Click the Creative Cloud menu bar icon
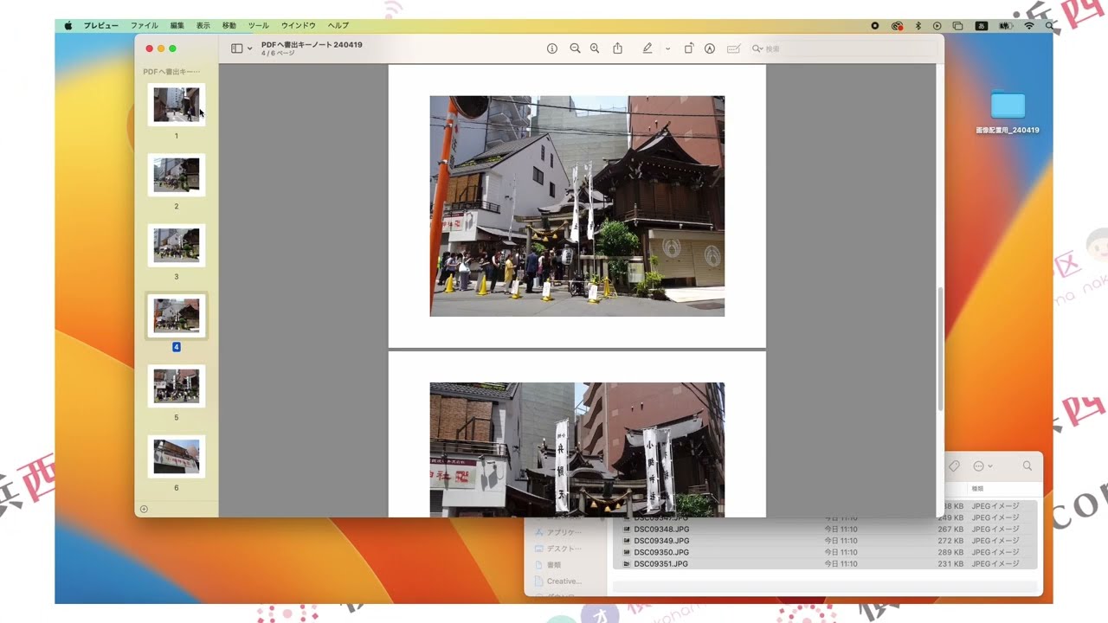Image resolution: width=1108 pixels, height=623 pixels. [897, 26]
